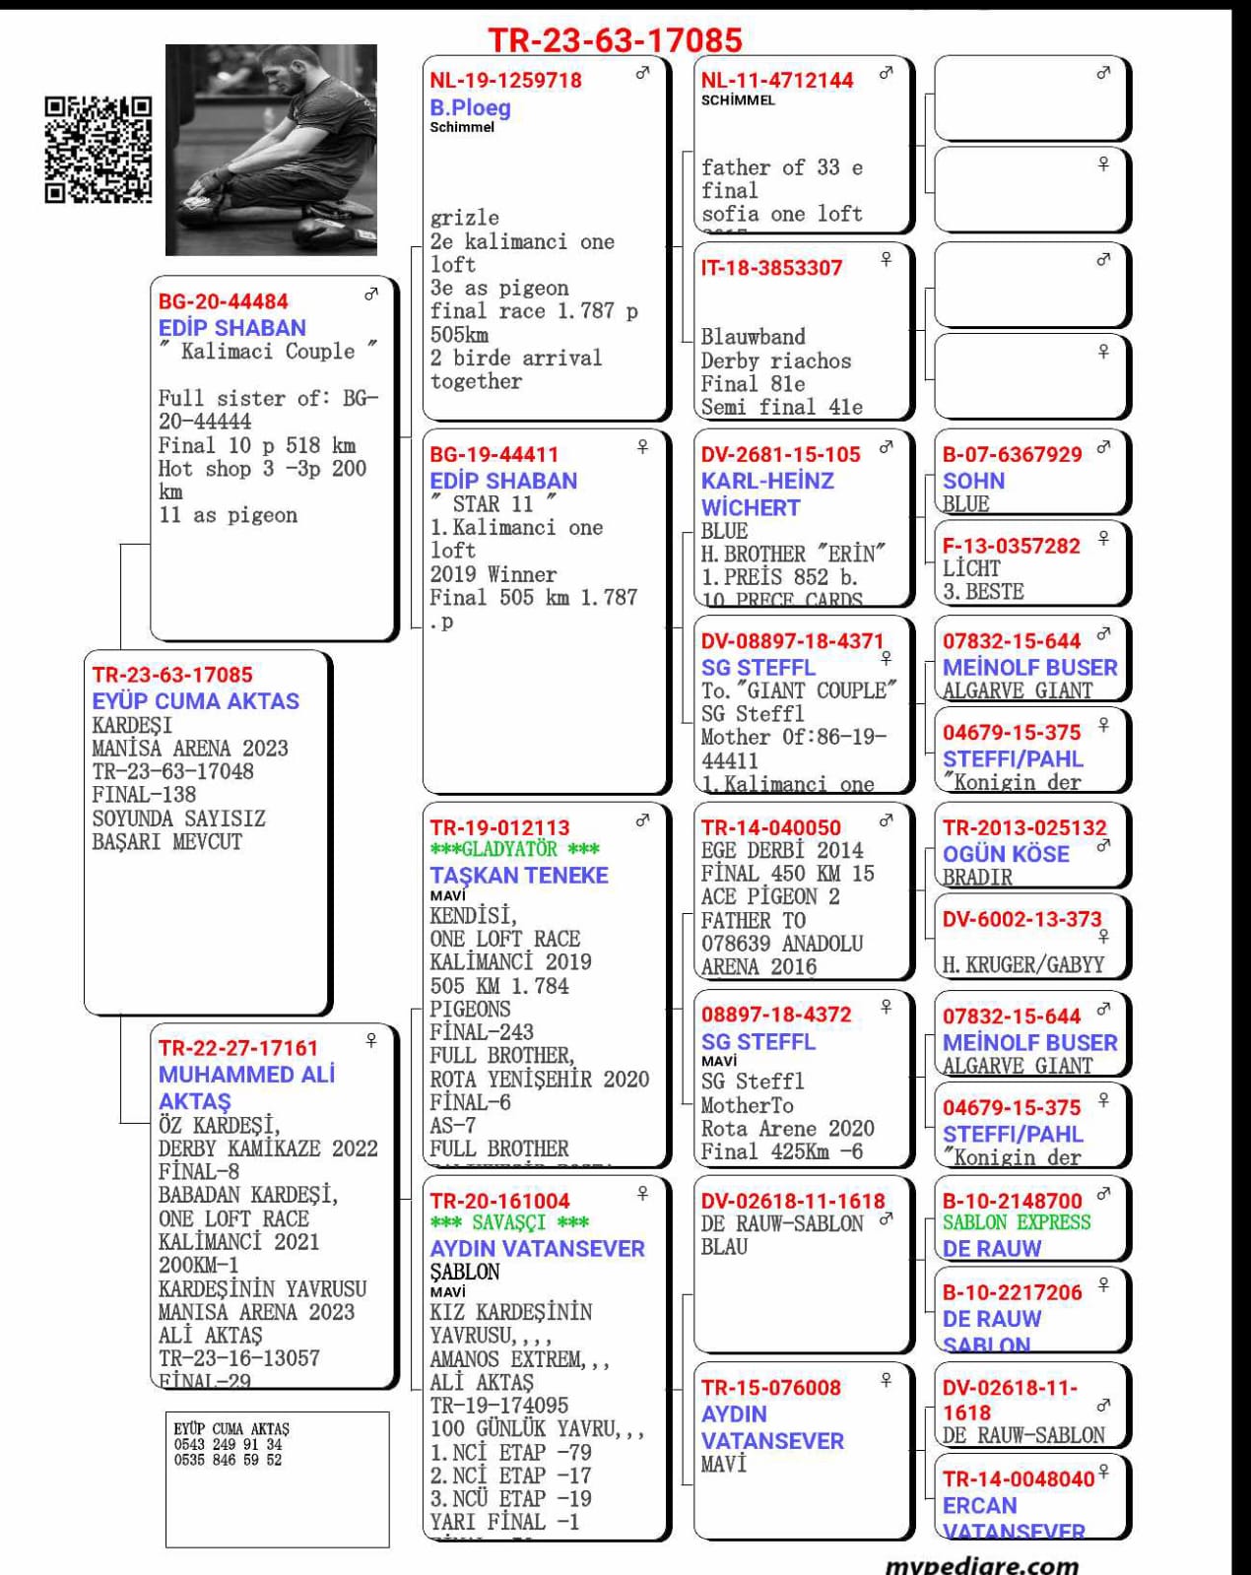Click female symbol in TR-20-161004 box
The image size is (1251, 1575).
(x=642, y=1194)
